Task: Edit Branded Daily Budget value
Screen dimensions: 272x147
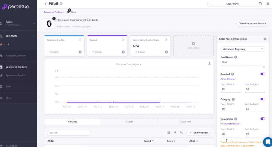Action: [x=255, y=89]
